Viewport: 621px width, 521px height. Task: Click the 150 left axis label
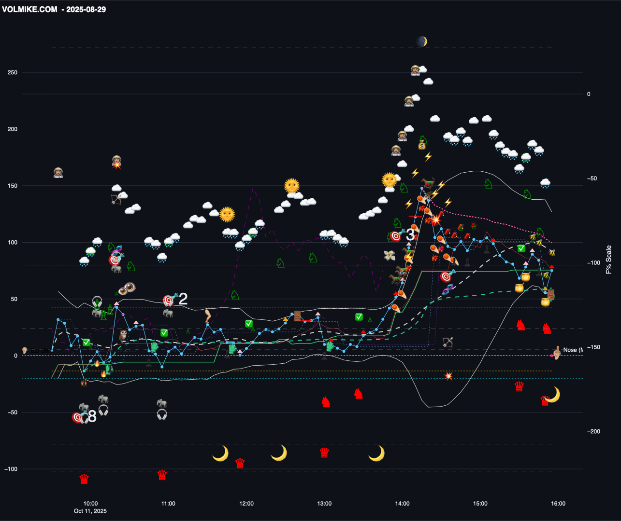12,186
